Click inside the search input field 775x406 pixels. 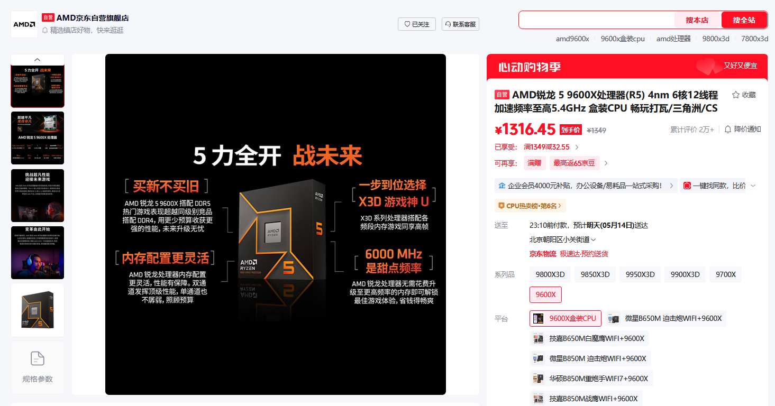coord(597,20)
